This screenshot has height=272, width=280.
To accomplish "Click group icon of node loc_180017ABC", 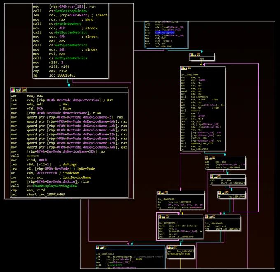I will (x=105, y=247).
